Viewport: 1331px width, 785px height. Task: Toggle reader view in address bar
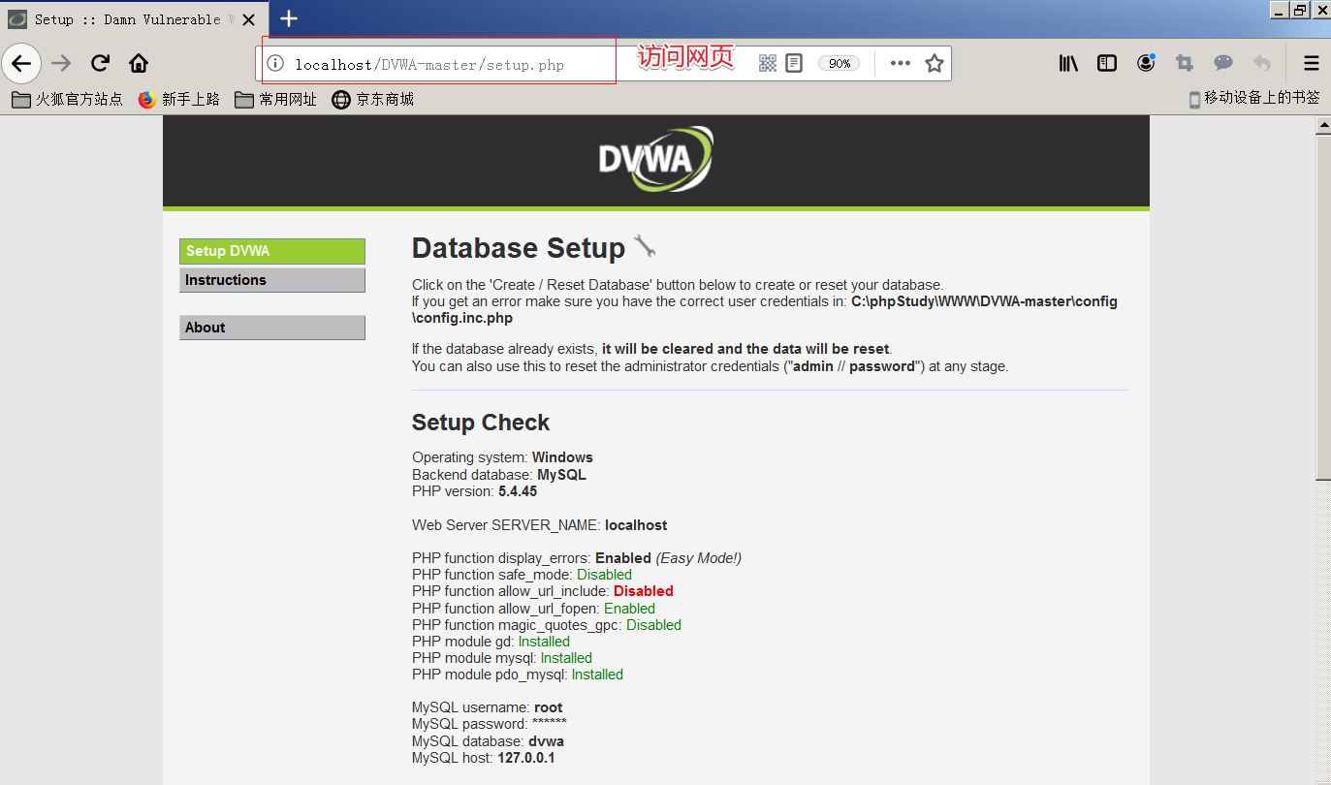tap(794, 63)
